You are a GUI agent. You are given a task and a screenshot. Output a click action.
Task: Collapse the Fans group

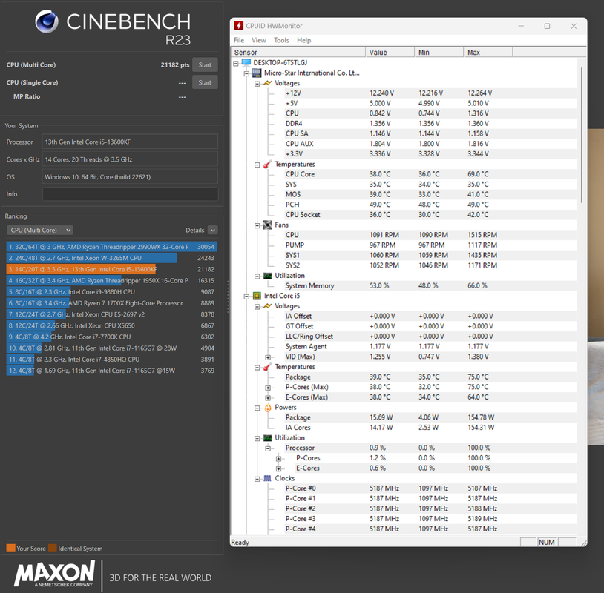[x=257, y=225]
